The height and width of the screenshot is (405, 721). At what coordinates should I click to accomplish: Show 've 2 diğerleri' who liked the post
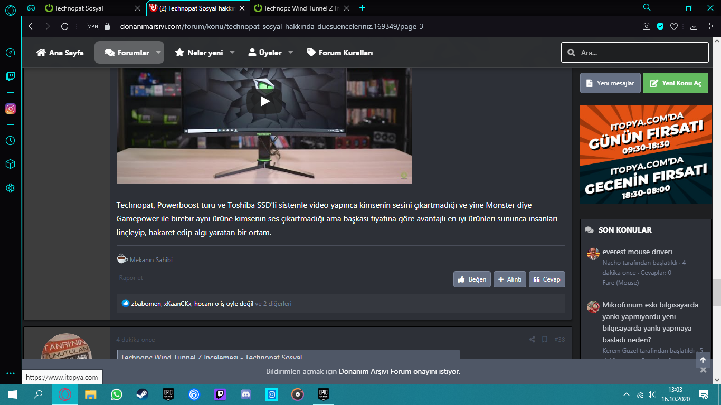tap(273, 304)
